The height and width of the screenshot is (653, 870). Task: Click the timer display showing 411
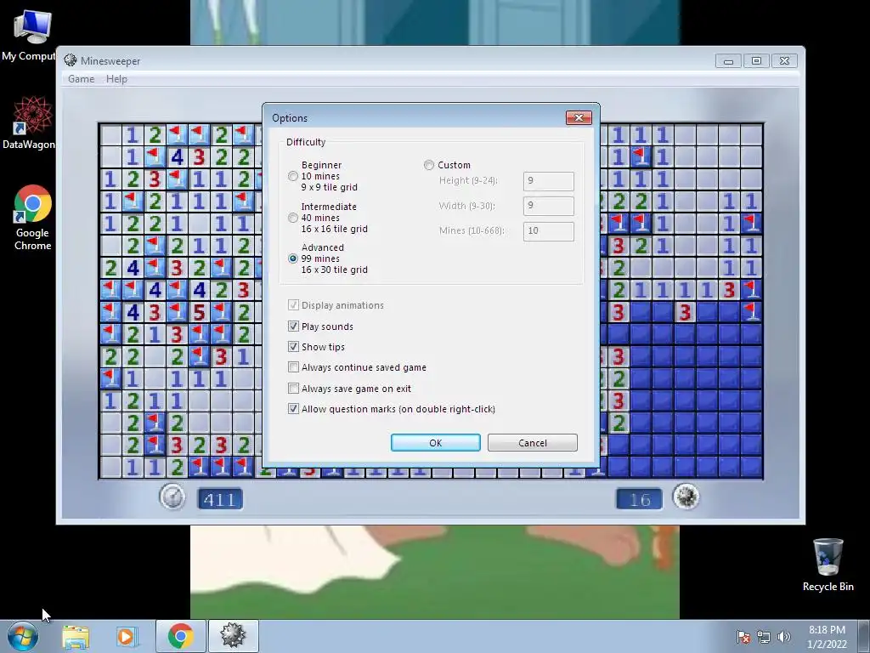tap(220, 499)
